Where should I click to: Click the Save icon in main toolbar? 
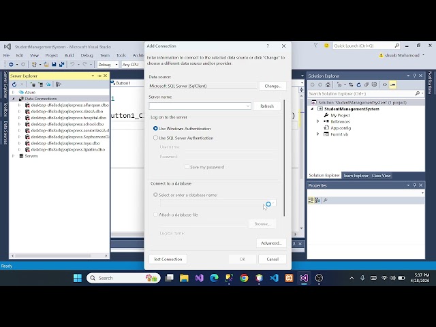[54, 65]
